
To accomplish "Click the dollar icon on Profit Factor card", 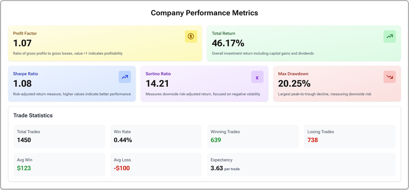I will [191, 36].
